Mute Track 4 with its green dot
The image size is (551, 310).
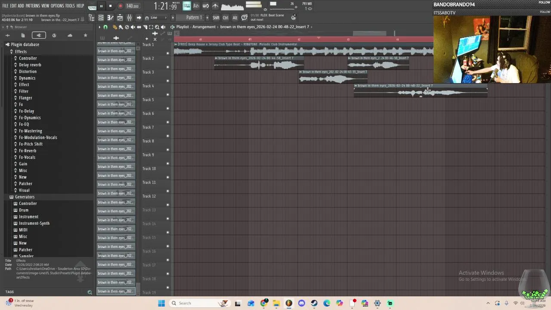pos(168,95)
